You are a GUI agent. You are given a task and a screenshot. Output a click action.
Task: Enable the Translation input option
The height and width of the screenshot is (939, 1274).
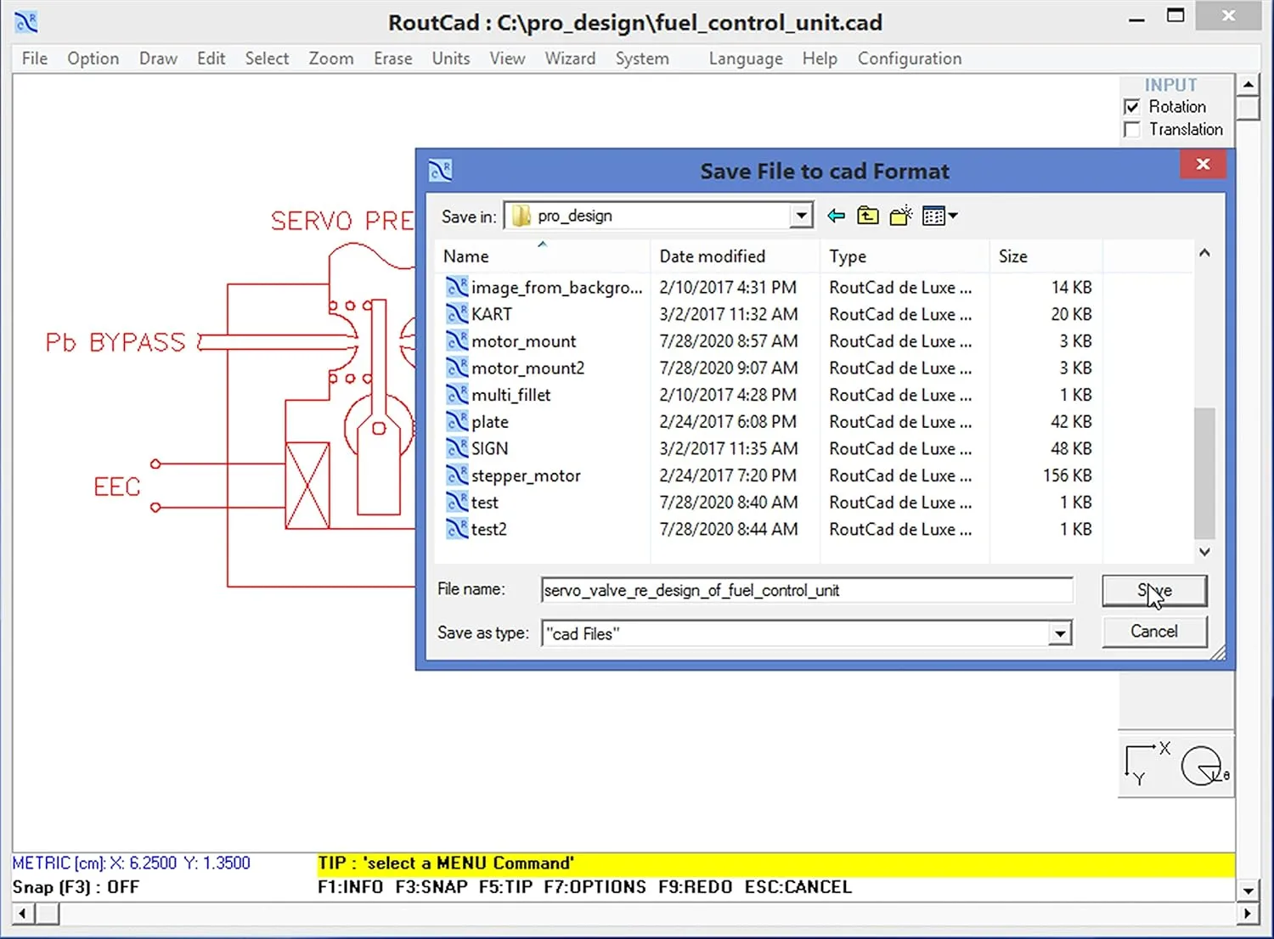pyautogui.click(x=1132, y=129)
